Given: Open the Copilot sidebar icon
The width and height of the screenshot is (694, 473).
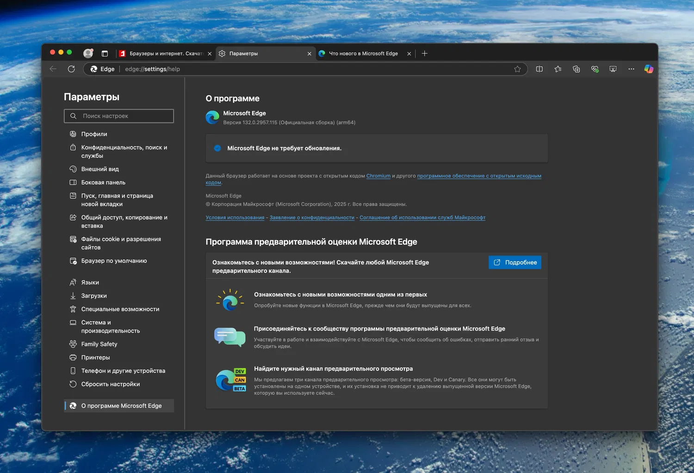Looking at the screenshot, I should coord(649,69).
